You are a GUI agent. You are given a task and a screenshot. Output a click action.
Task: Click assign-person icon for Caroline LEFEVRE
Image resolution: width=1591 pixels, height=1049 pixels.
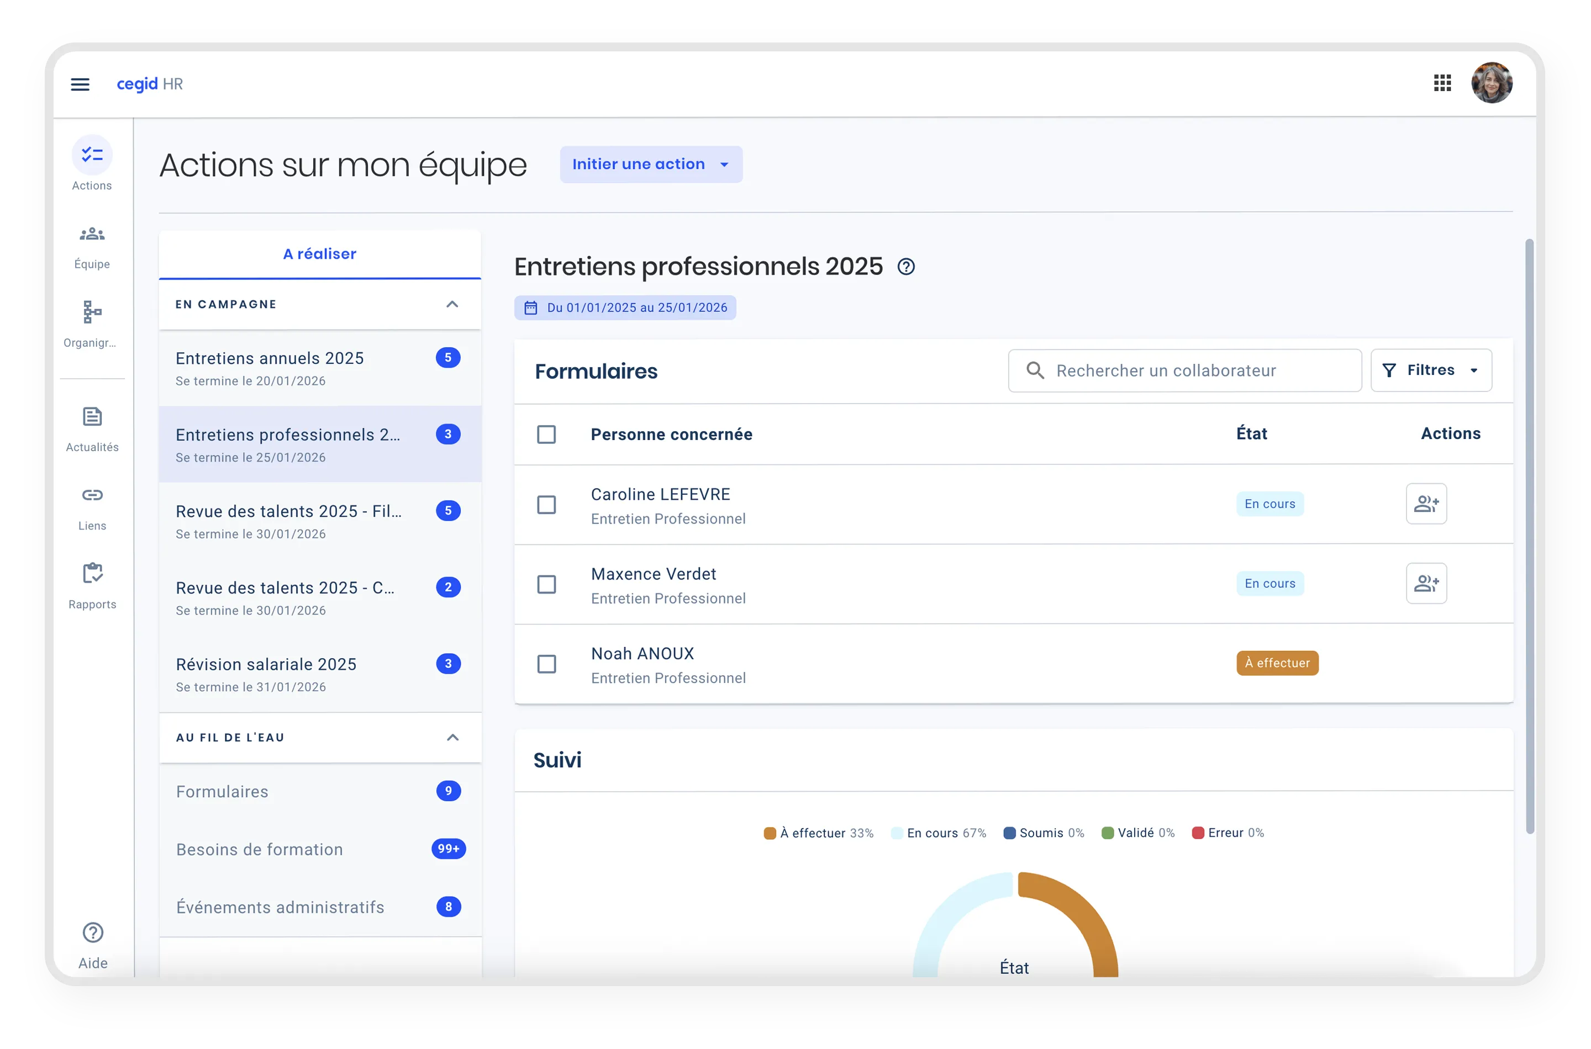pyautogui.click(x=1426, y=504)
